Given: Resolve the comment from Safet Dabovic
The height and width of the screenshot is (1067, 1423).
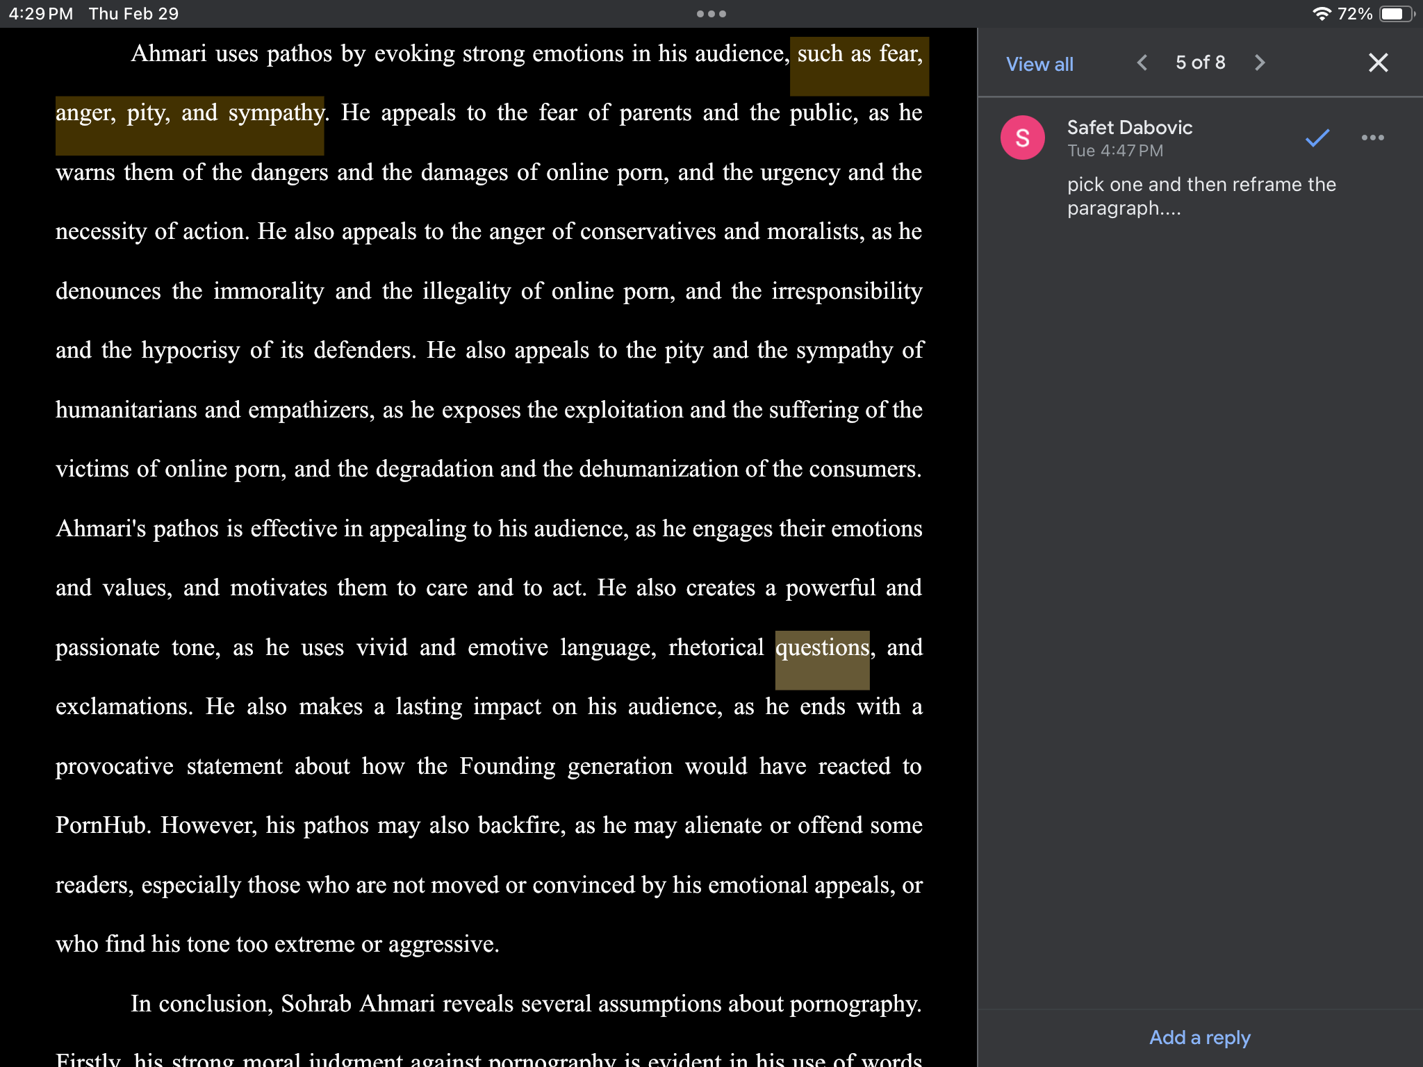Looking at the screenshot, I should coord(1315,138).
